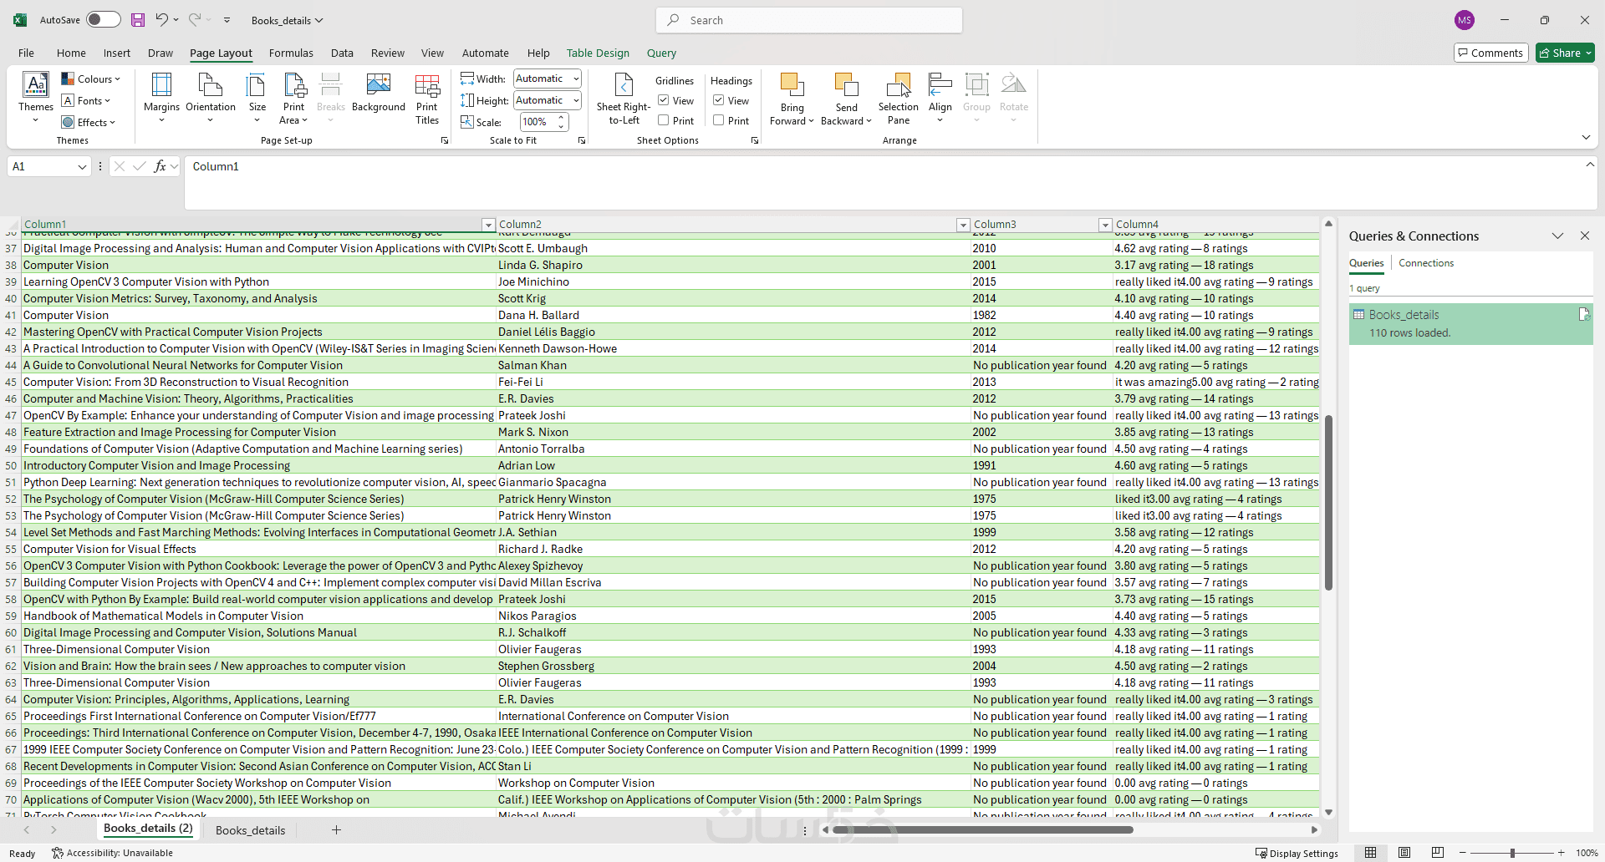Open Align objects options
This screenshot has width=1605, height=862.
(x=940, y=98)
